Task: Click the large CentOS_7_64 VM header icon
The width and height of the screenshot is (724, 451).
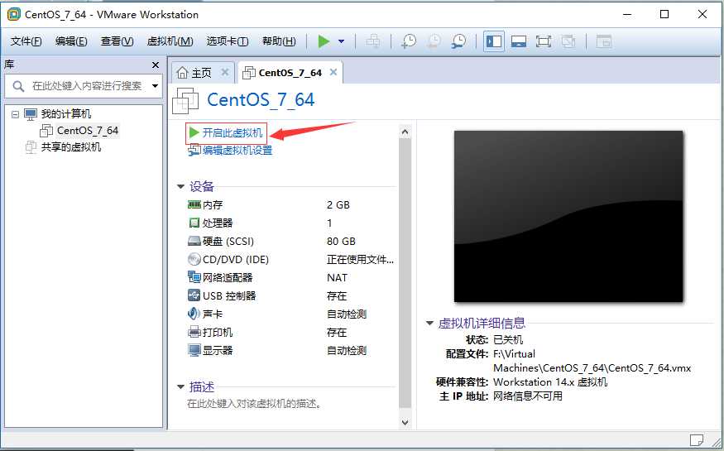Action: (185, 100)
